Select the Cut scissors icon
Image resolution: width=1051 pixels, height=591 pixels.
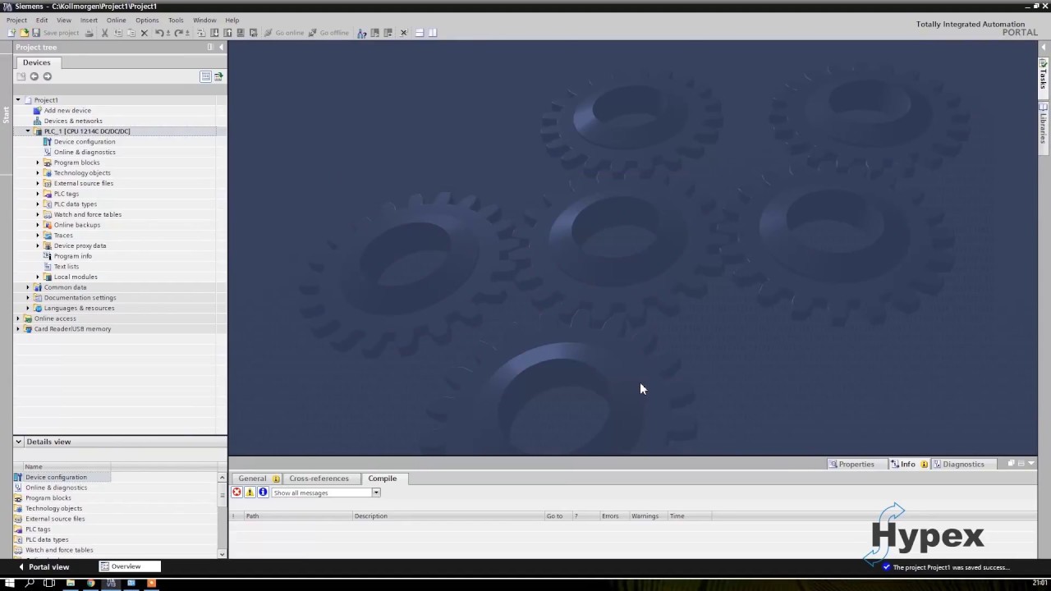click(x=104, y=33)
